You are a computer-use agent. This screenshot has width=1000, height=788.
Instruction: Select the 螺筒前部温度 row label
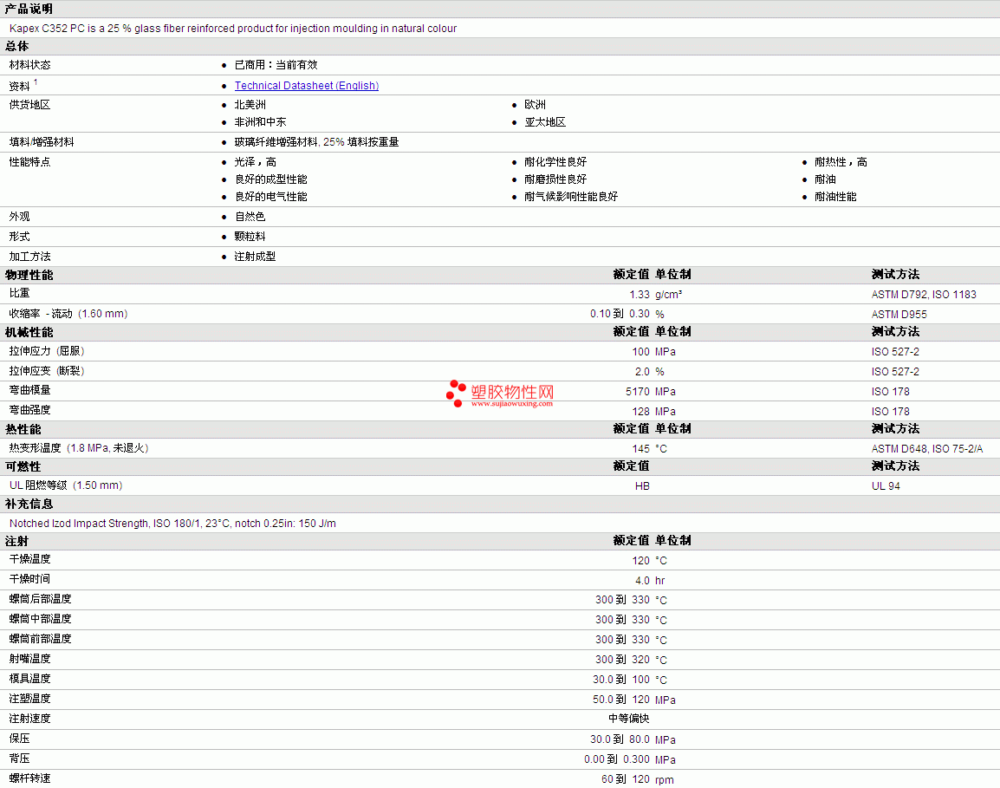(40, 639)
